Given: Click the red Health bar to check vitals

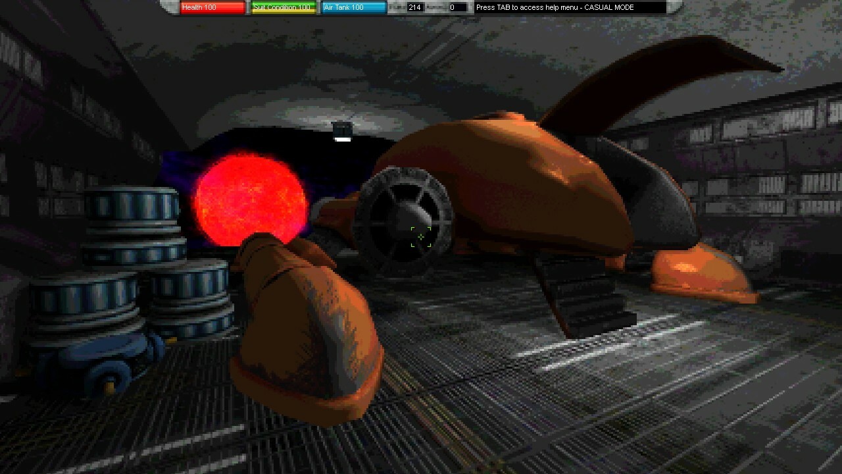Looking at the screenshot, I should [x=211, y=9].
